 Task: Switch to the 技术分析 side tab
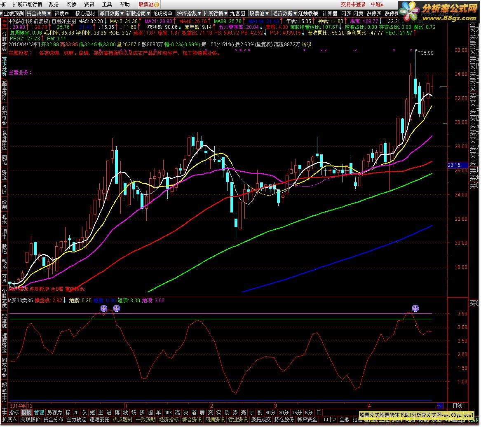[x=4, y=66]
